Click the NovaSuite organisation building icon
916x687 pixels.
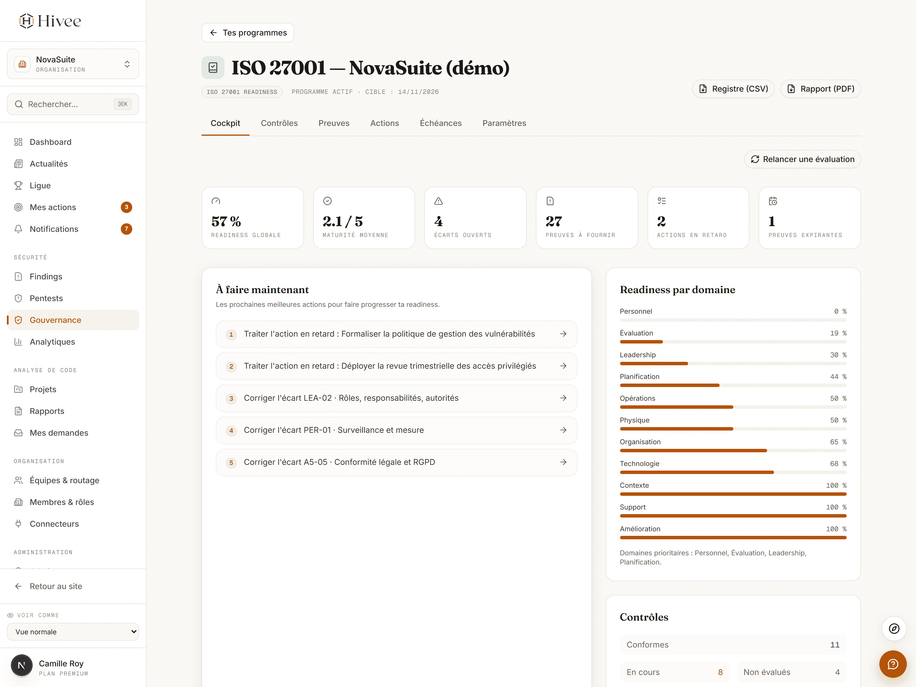(22, 64)
